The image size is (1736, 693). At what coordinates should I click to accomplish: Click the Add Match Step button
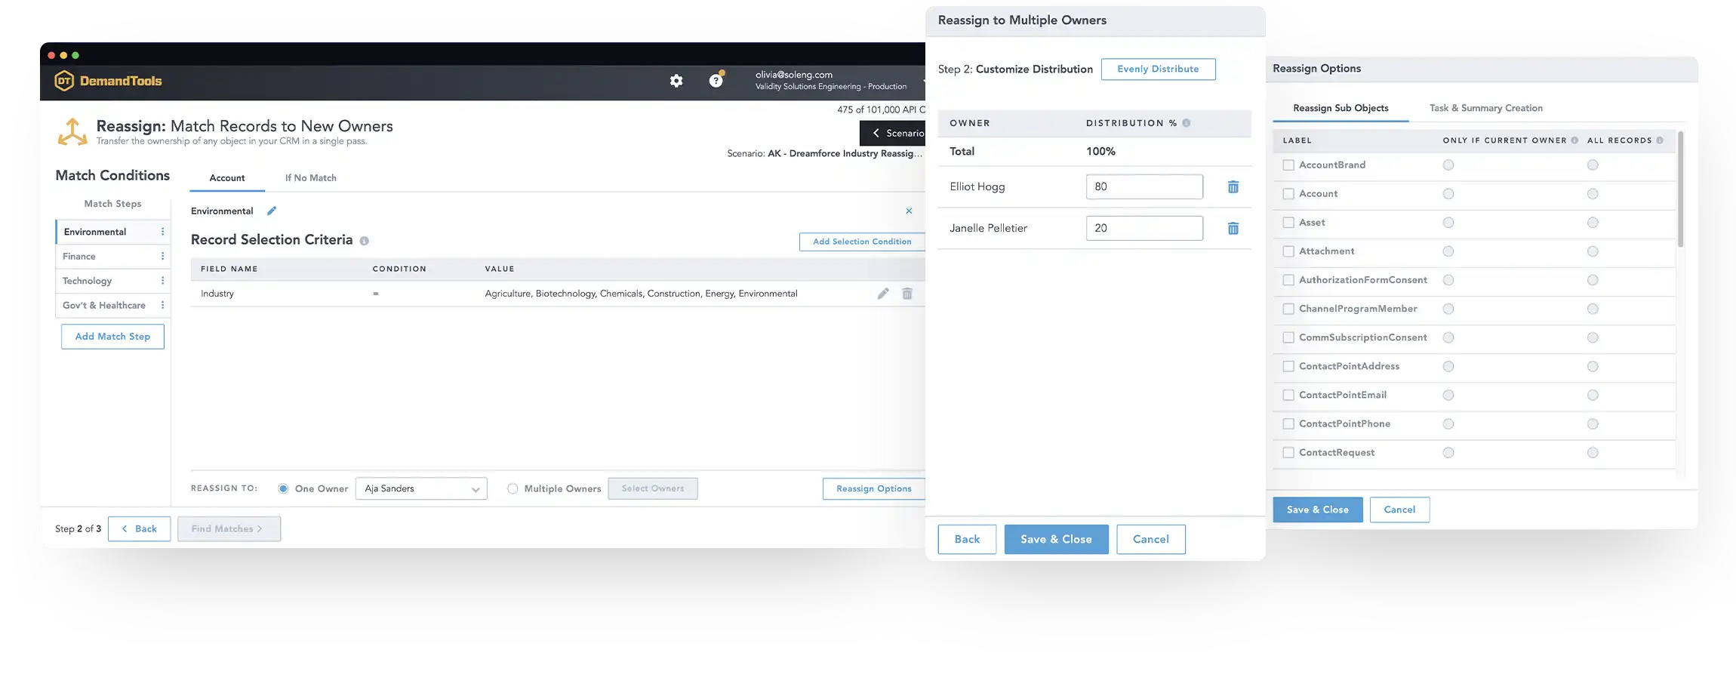tap(112, 337)
